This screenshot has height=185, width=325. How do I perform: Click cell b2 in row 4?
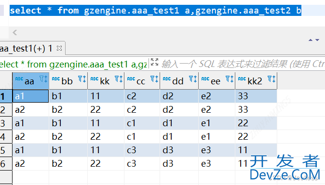click(x=68, y=137)
